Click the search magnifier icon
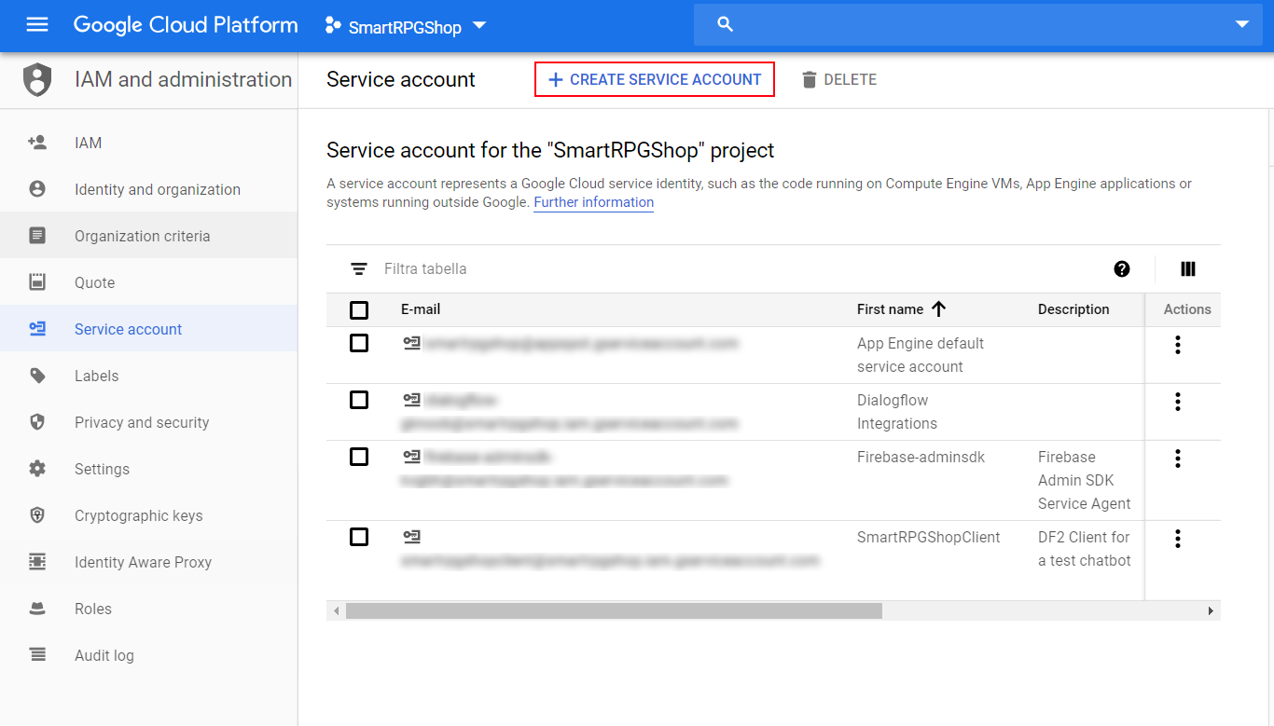Screen dimensions: 1274x726 click(x=725, y=25)
